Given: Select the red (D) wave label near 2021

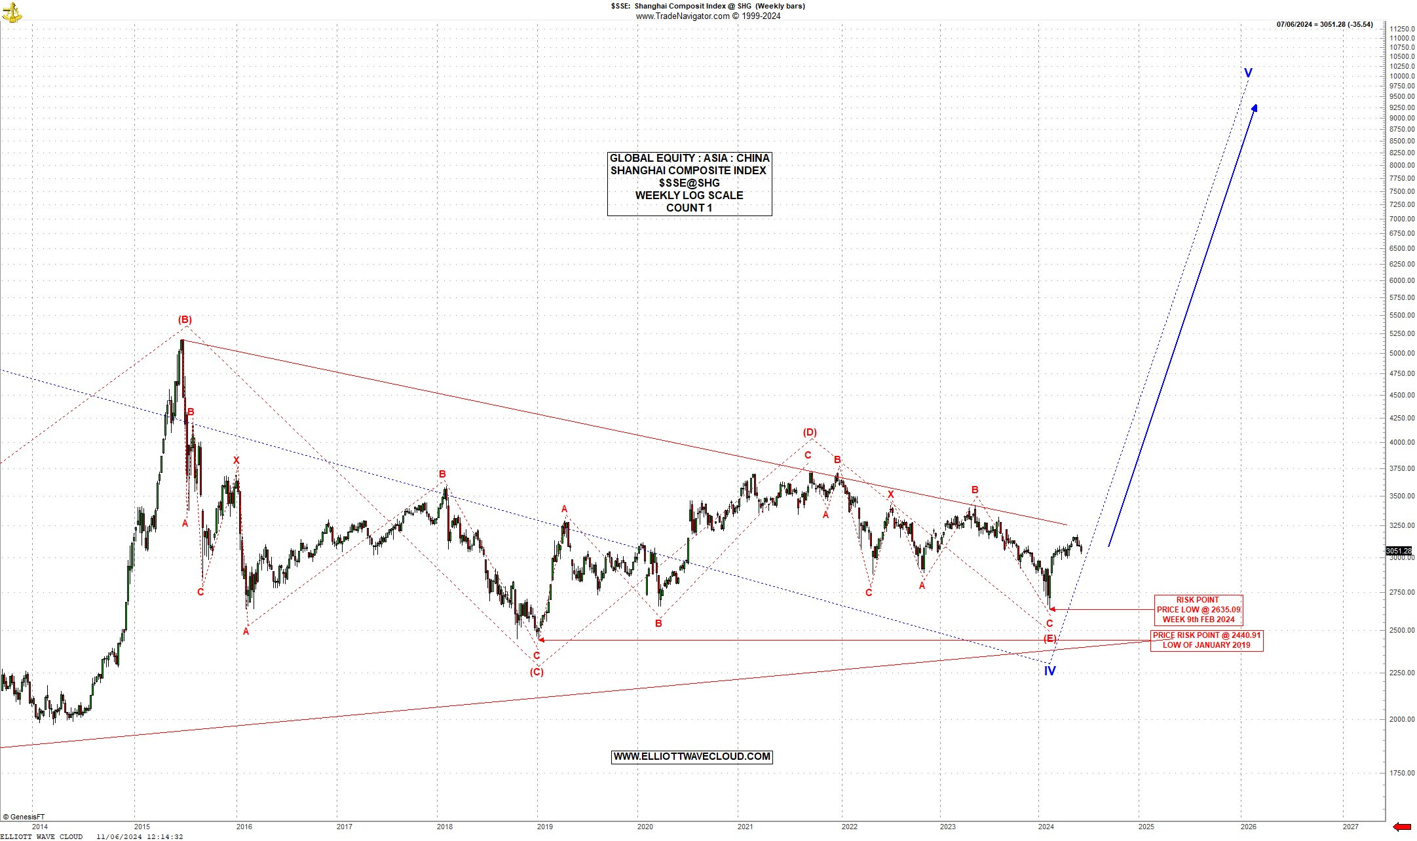Looking at the screenshot, I should pyautogui.click(x=810, y=432).
